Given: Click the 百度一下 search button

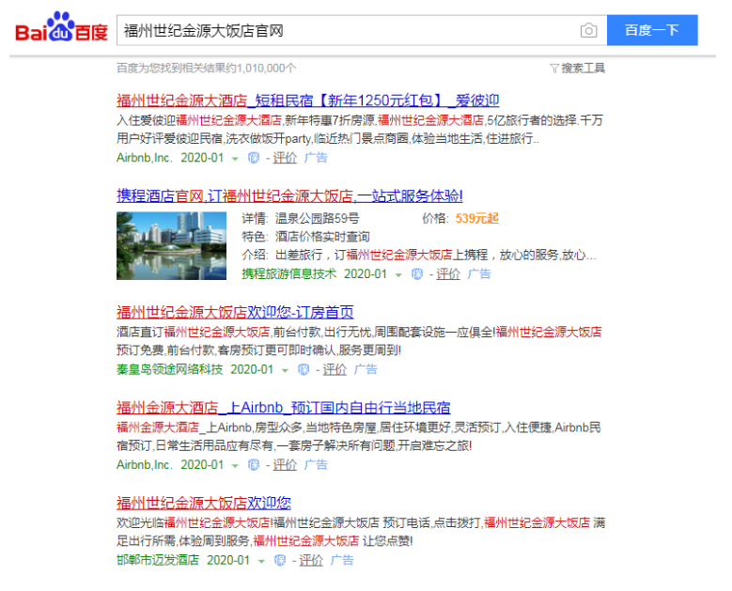Looking at the screenshot, I should click(652, 30).
